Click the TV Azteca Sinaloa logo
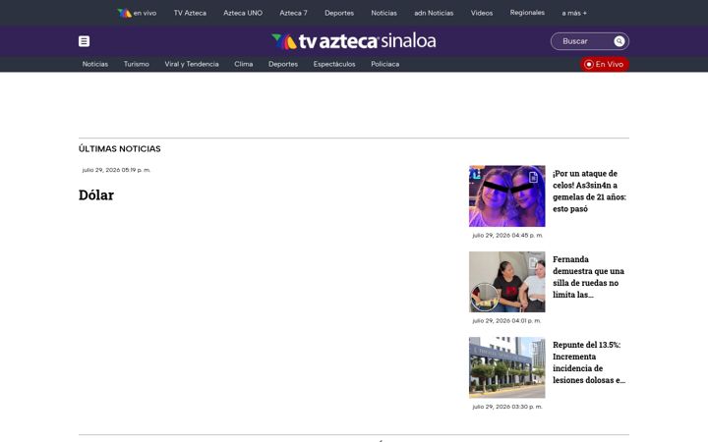The height and width of the screenshot is (442, 708). pos(354,41)
